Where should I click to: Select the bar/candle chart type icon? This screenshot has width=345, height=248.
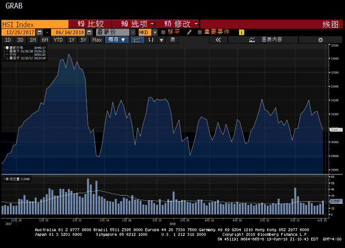click(x=151, y=40)
